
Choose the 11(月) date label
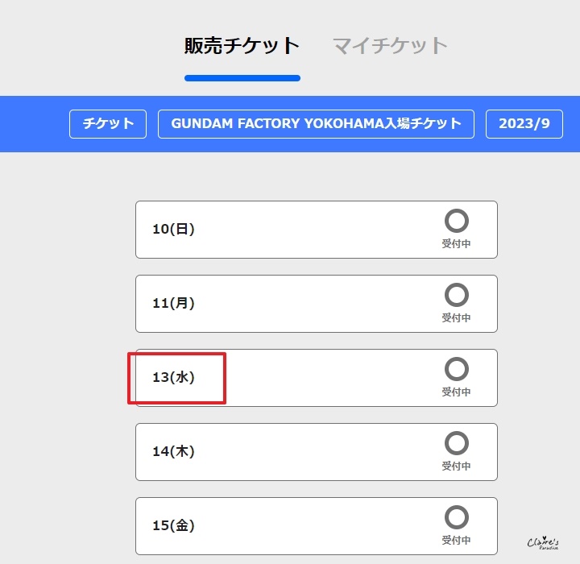click(173, 304)
